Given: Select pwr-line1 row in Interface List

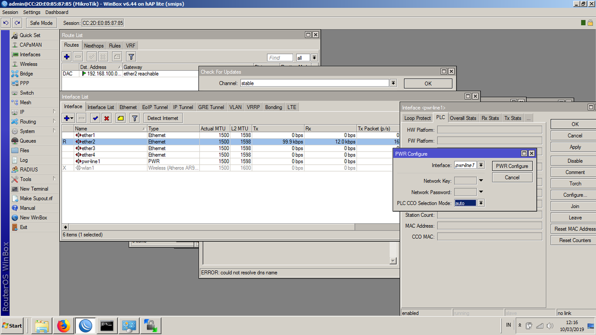Looking at the screenshot, I should [x=230, y=161].
